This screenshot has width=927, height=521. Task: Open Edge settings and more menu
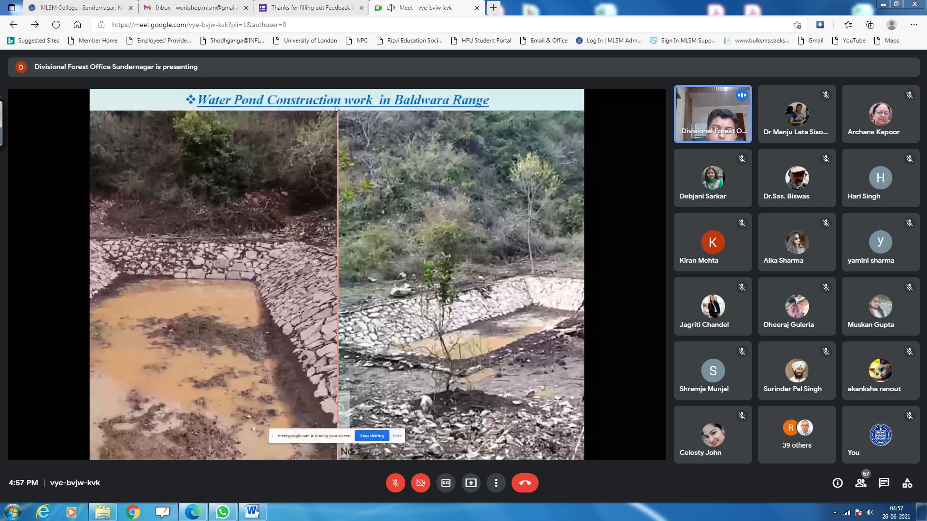[913, 25]
